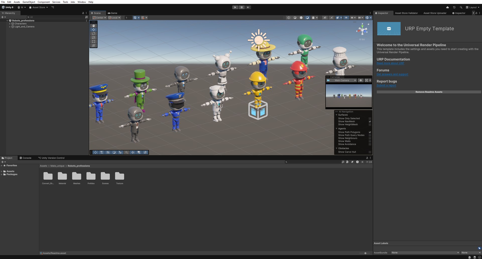Enable Show Path Query Nodes checkbox
Image resolution: width=482 pixels, height=259 pixels.
click(370, 135)
